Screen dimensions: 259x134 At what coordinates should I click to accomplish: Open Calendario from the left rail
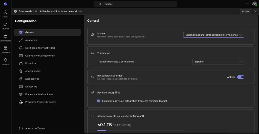pos(6,50)
